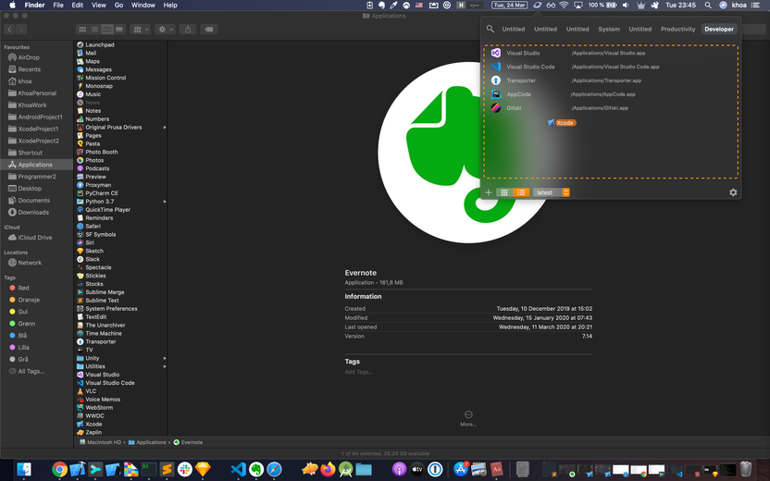Click the Visual Studio Code icon in popup list
This screenshot has height=481, width=770.
tap(496, 67)
